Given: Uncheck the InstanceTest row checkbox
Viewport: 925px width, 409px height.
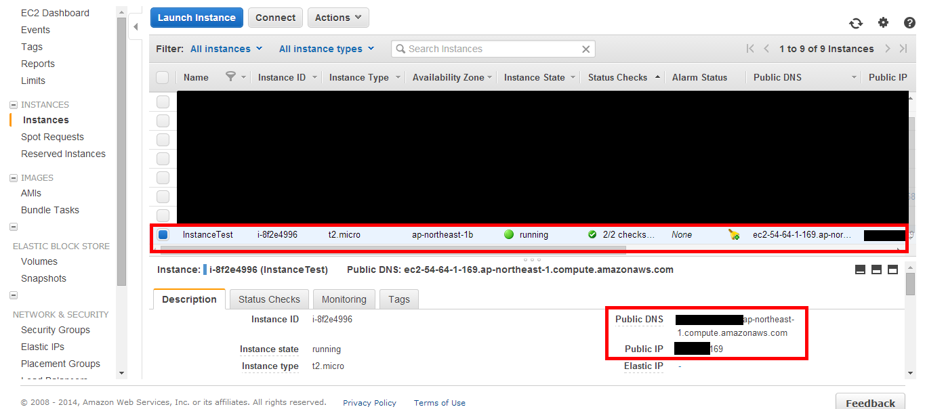Looking at the screenshot, I should pos(163,235).
